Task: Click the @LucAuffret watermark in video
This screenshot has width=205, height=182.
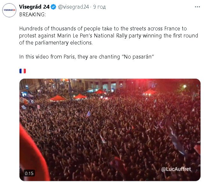Action: 176,169
